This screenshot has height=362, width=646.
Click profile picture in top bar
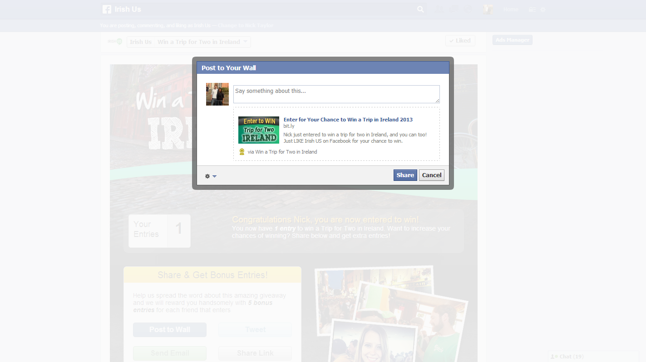tap(488, 10)
